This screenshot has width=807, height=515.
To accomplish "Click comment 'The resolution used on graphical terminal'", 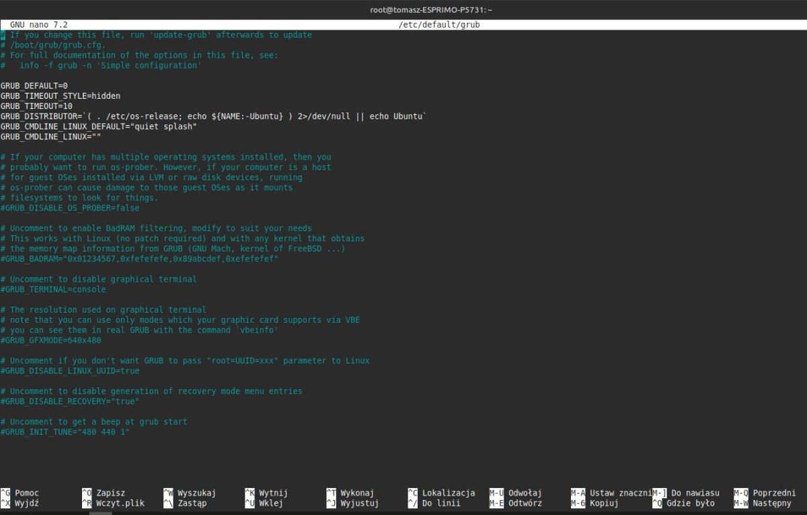I will [104, 309].
